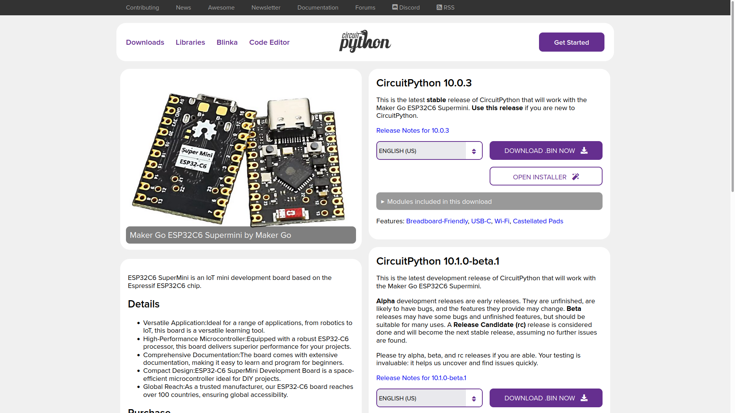The width and height of the screenshot is (735, 413).
Task: Click the CircuitPython 10.0.3 heading
Action: click(424, 83)
